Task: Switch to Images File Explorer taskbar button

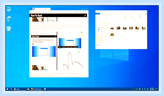Action: coord(20,89)
